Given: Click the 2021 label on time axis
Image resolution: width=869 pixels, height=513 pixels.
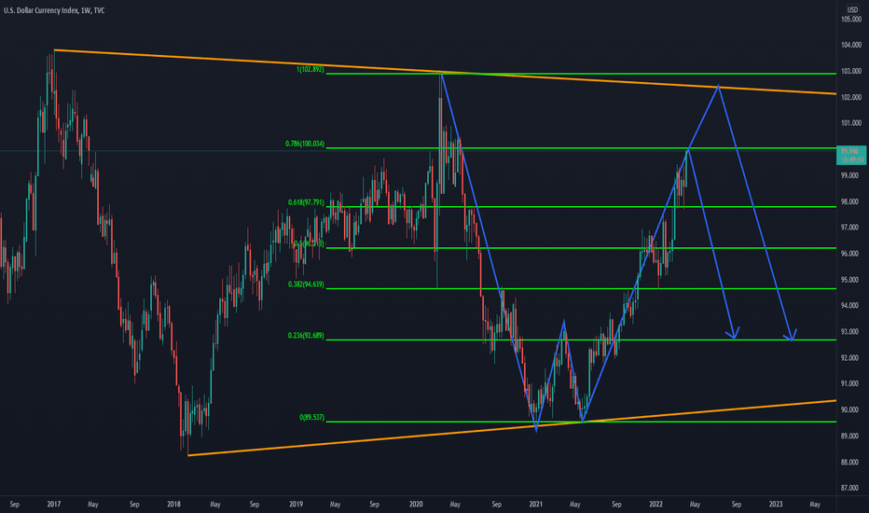Looking at the screenshot, I should tap(536, 504).
